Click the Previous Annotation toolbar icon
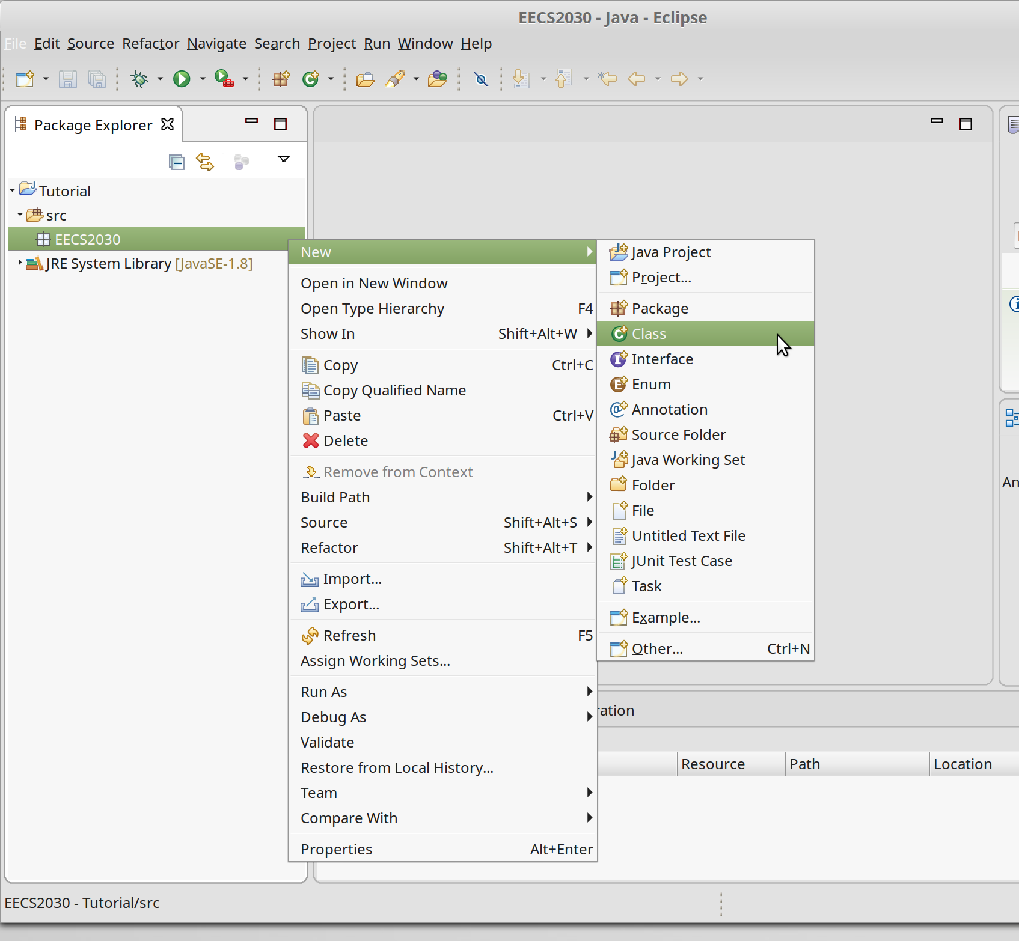This screenshot has height=941, width=1019. pyautogui.click(x=563, y=79)
